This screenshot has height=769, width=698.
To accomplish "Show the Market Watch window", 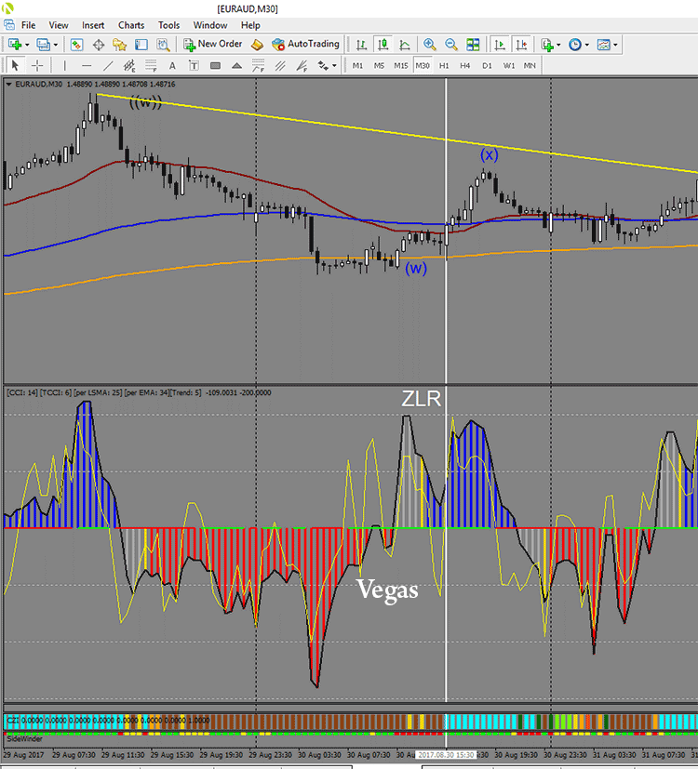I will 76,45.
